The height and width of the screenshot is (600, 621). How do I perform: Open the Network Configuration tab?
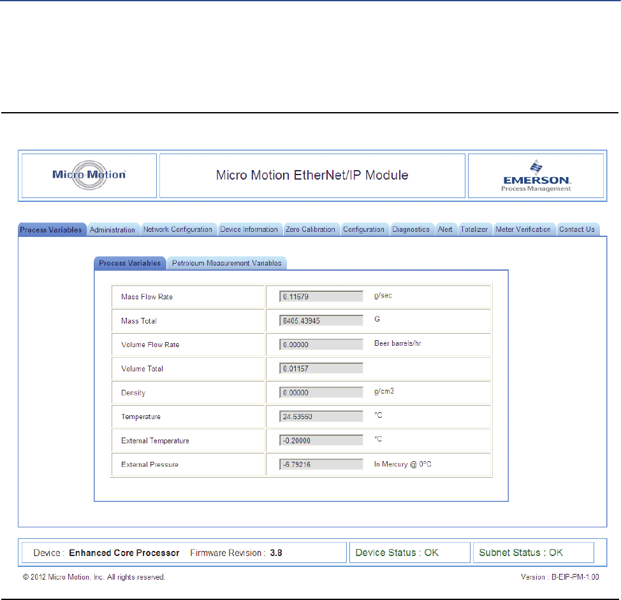178,229
